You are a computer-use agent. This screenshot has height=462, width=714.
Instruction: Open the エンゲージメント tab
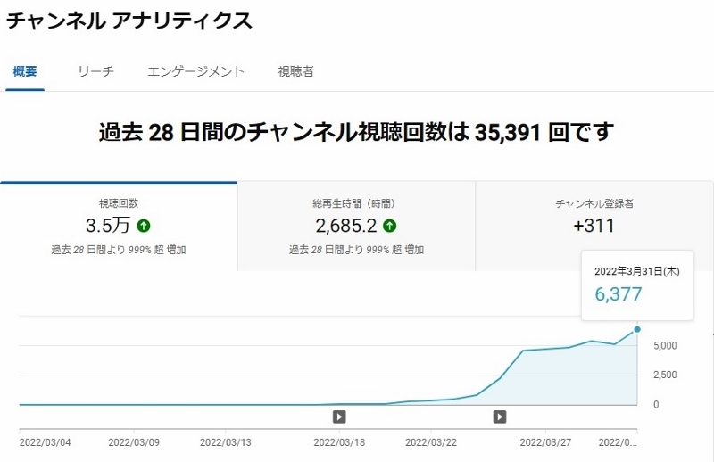[195, 71]
